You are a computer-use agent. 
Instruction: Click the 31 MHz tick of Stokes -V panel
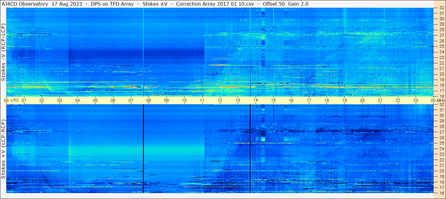[441, 13]
